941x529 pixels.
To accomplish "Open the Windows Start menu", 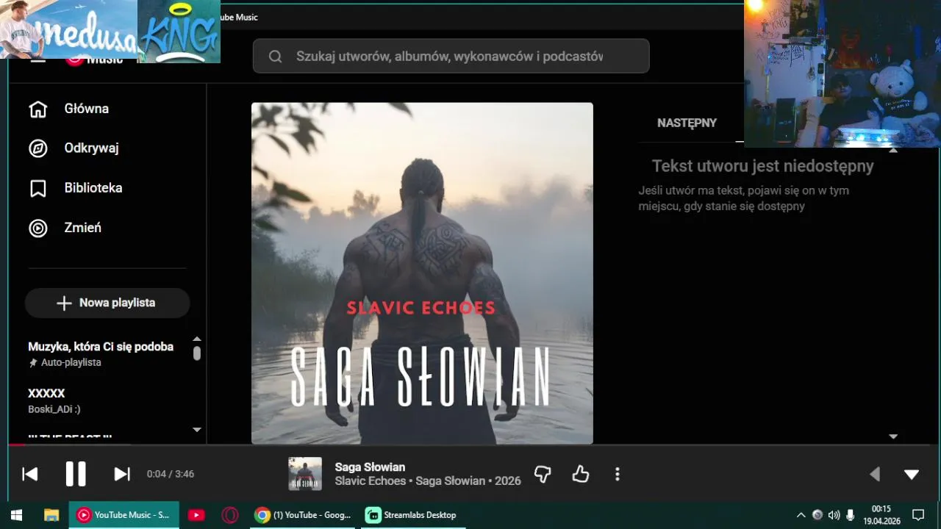I will (16, 515).
